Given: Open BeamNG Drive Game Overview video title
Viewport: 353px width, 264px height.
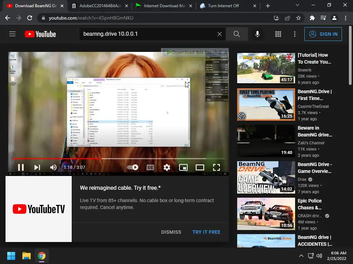Looking at the screenshot, I should tap(315, 168).
